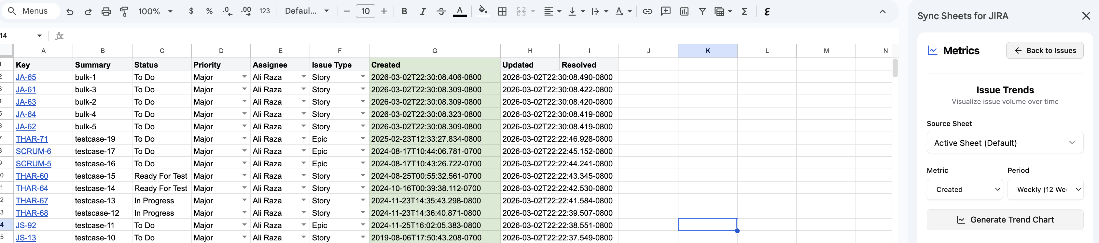
Task: Open the text color picker
Action: tap(459, 11)
